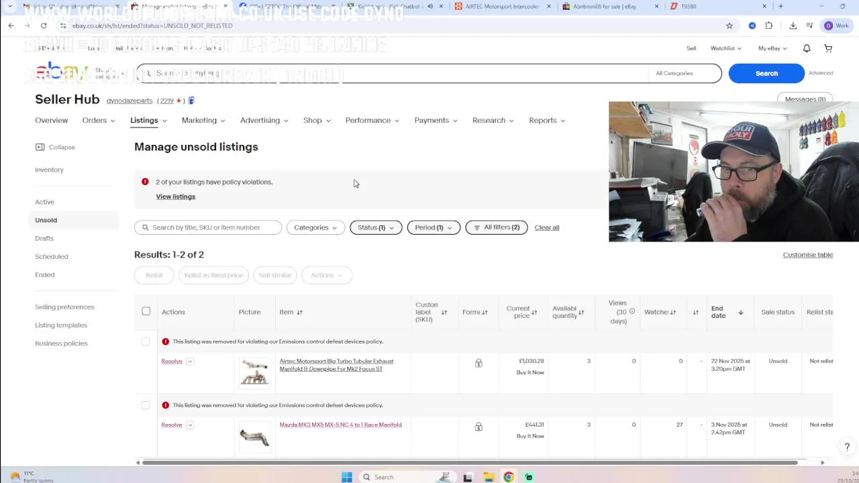Click the lock icon in Airtec Motorsport row
859x483 pixels.
(x=478, y=363)
